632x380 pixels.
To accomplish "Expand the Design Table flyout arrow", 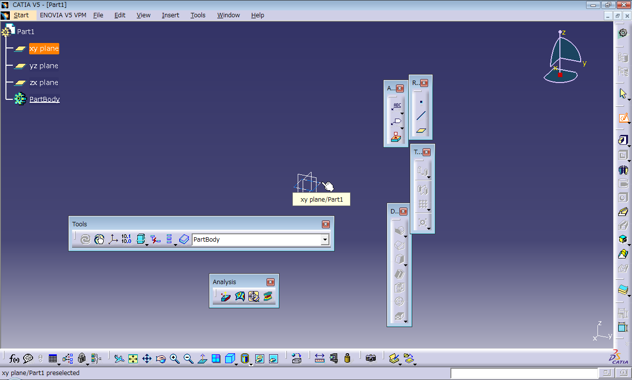I will coord(59,365).
